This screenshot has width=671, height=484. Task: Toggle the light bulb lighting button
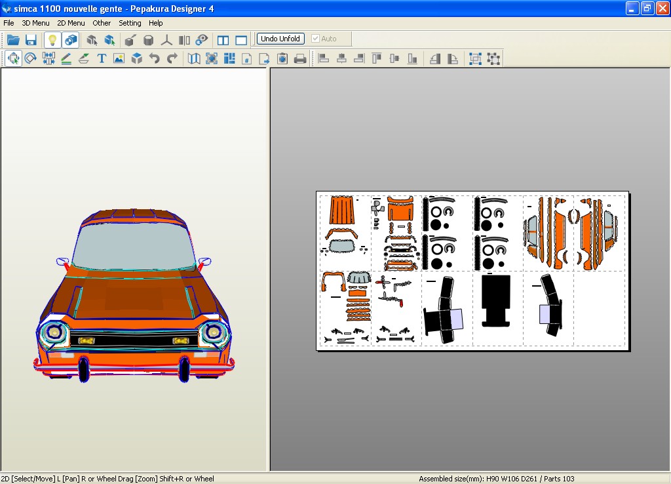pyautogui.click(x=52, y=40)
